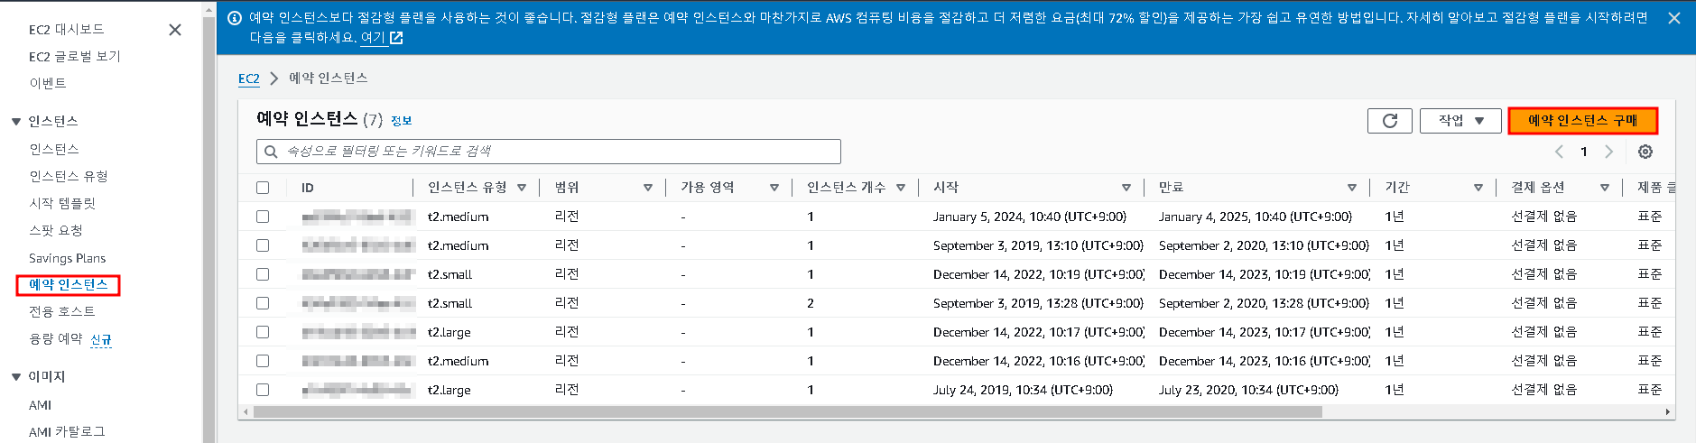Close the EC2 sidebar navigation panel

(175, 30)
